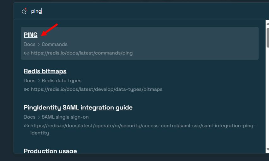
Task: Click the search magnifier icon
Action: click(x=24, y=11)
